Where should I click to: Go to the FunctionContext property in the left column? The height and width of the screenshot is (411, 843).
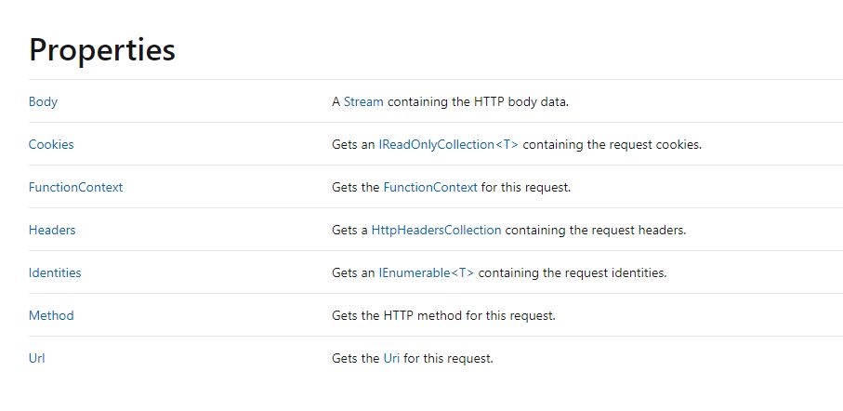pyautogui.click(x=75, y=187)
